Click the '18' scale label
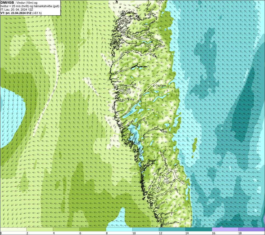Image resolution: width=265 pixels, height=235 pixels. pos(240,233)
